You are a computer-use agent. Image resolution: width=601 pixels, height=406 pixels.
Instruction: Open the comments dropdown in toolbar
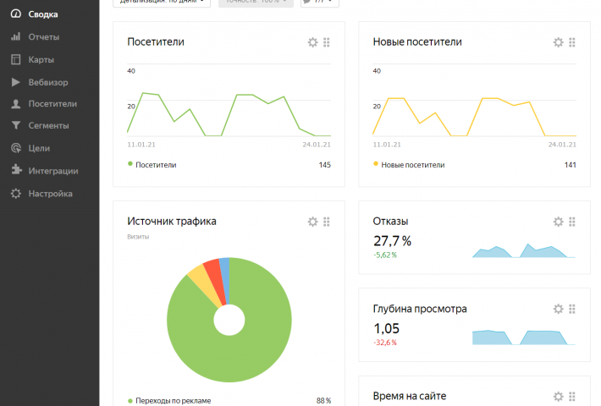tap(320, 3)
